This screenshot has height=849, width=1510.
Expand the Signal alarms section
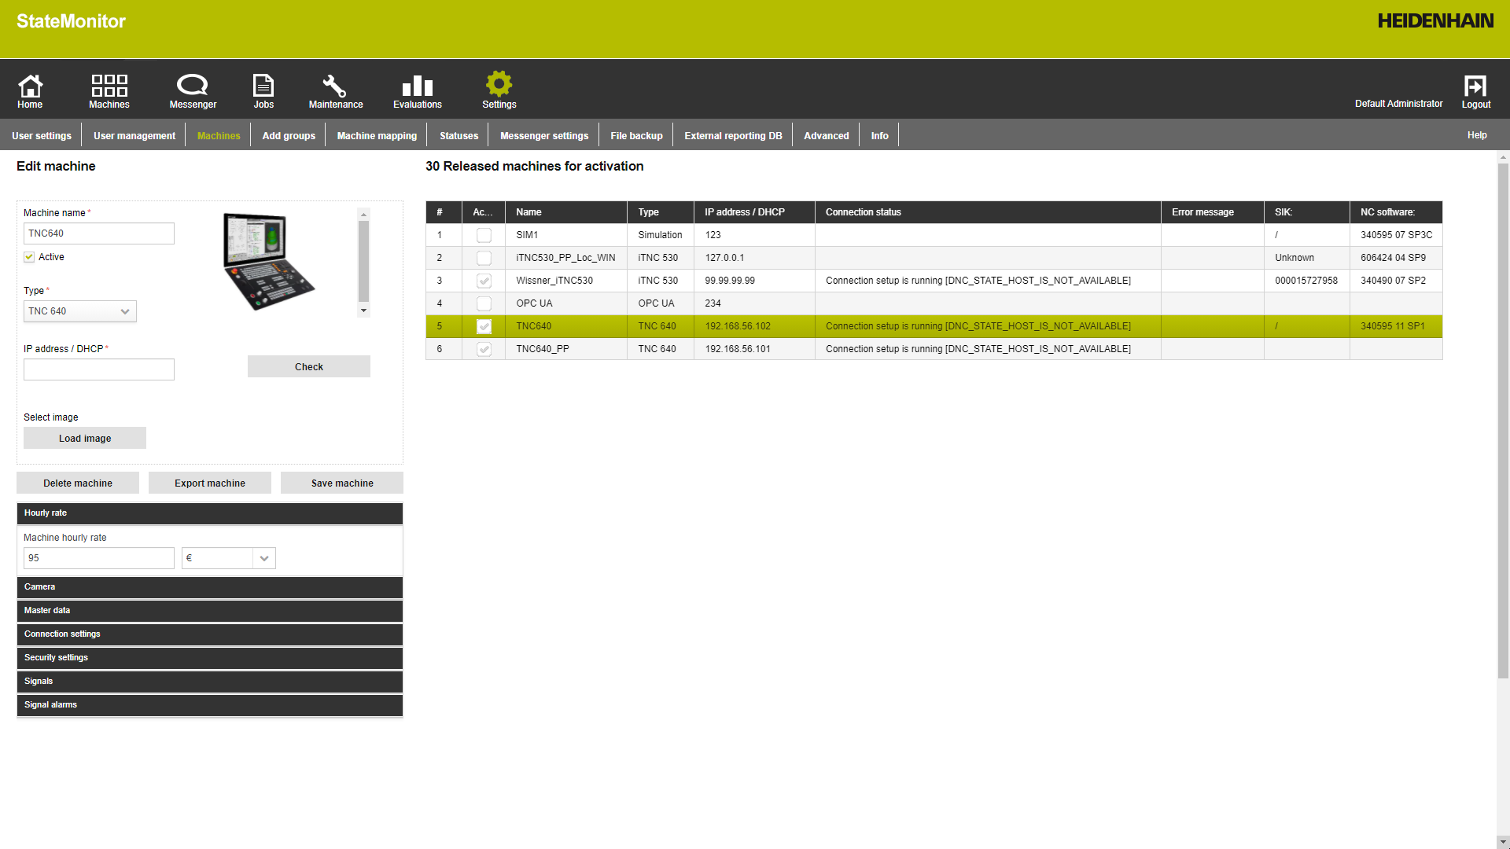click(x=210, y=705)
